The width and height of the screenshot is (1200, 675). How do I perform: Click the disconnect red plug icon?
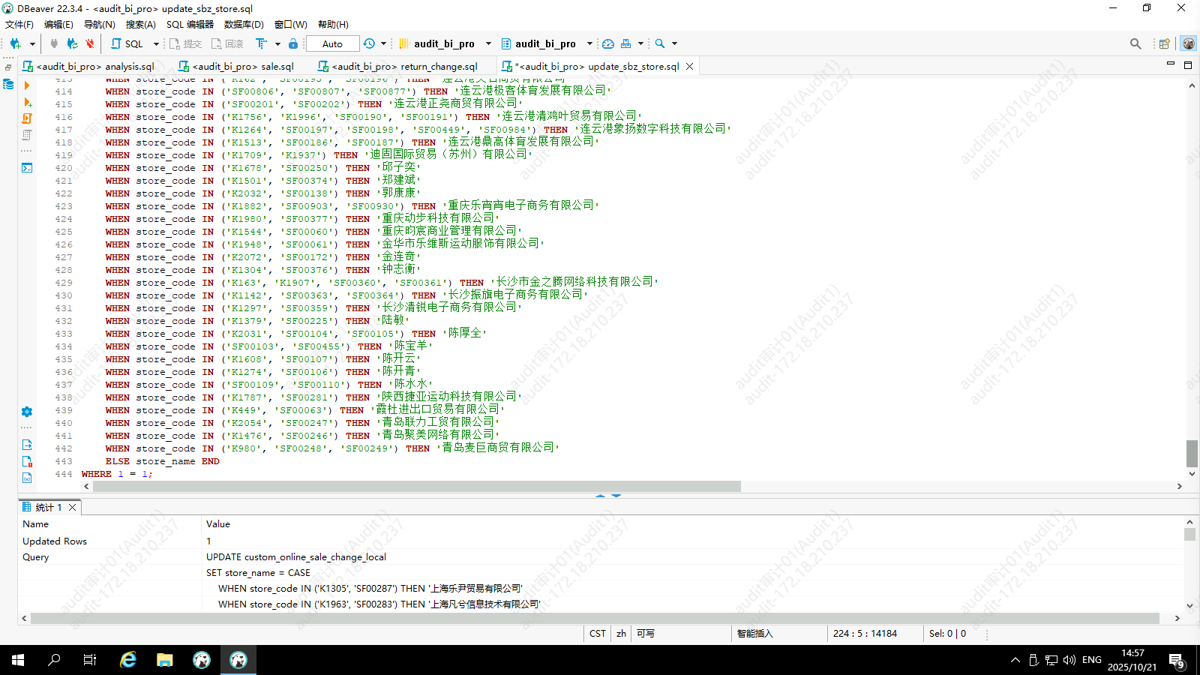click(90, 44)
